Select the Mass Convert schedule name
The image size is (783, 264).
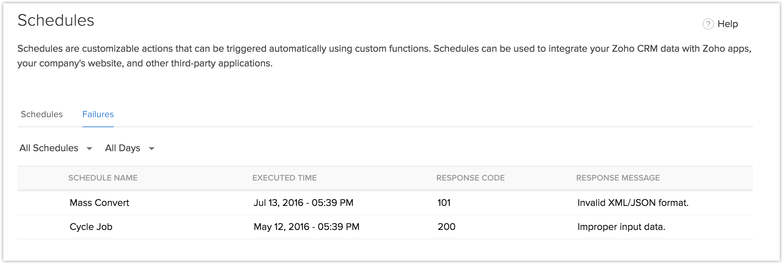(x=99, y=203)
